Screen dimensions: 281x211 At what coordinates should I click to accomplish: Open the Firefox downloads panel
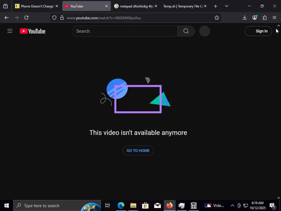click(245, 18)
